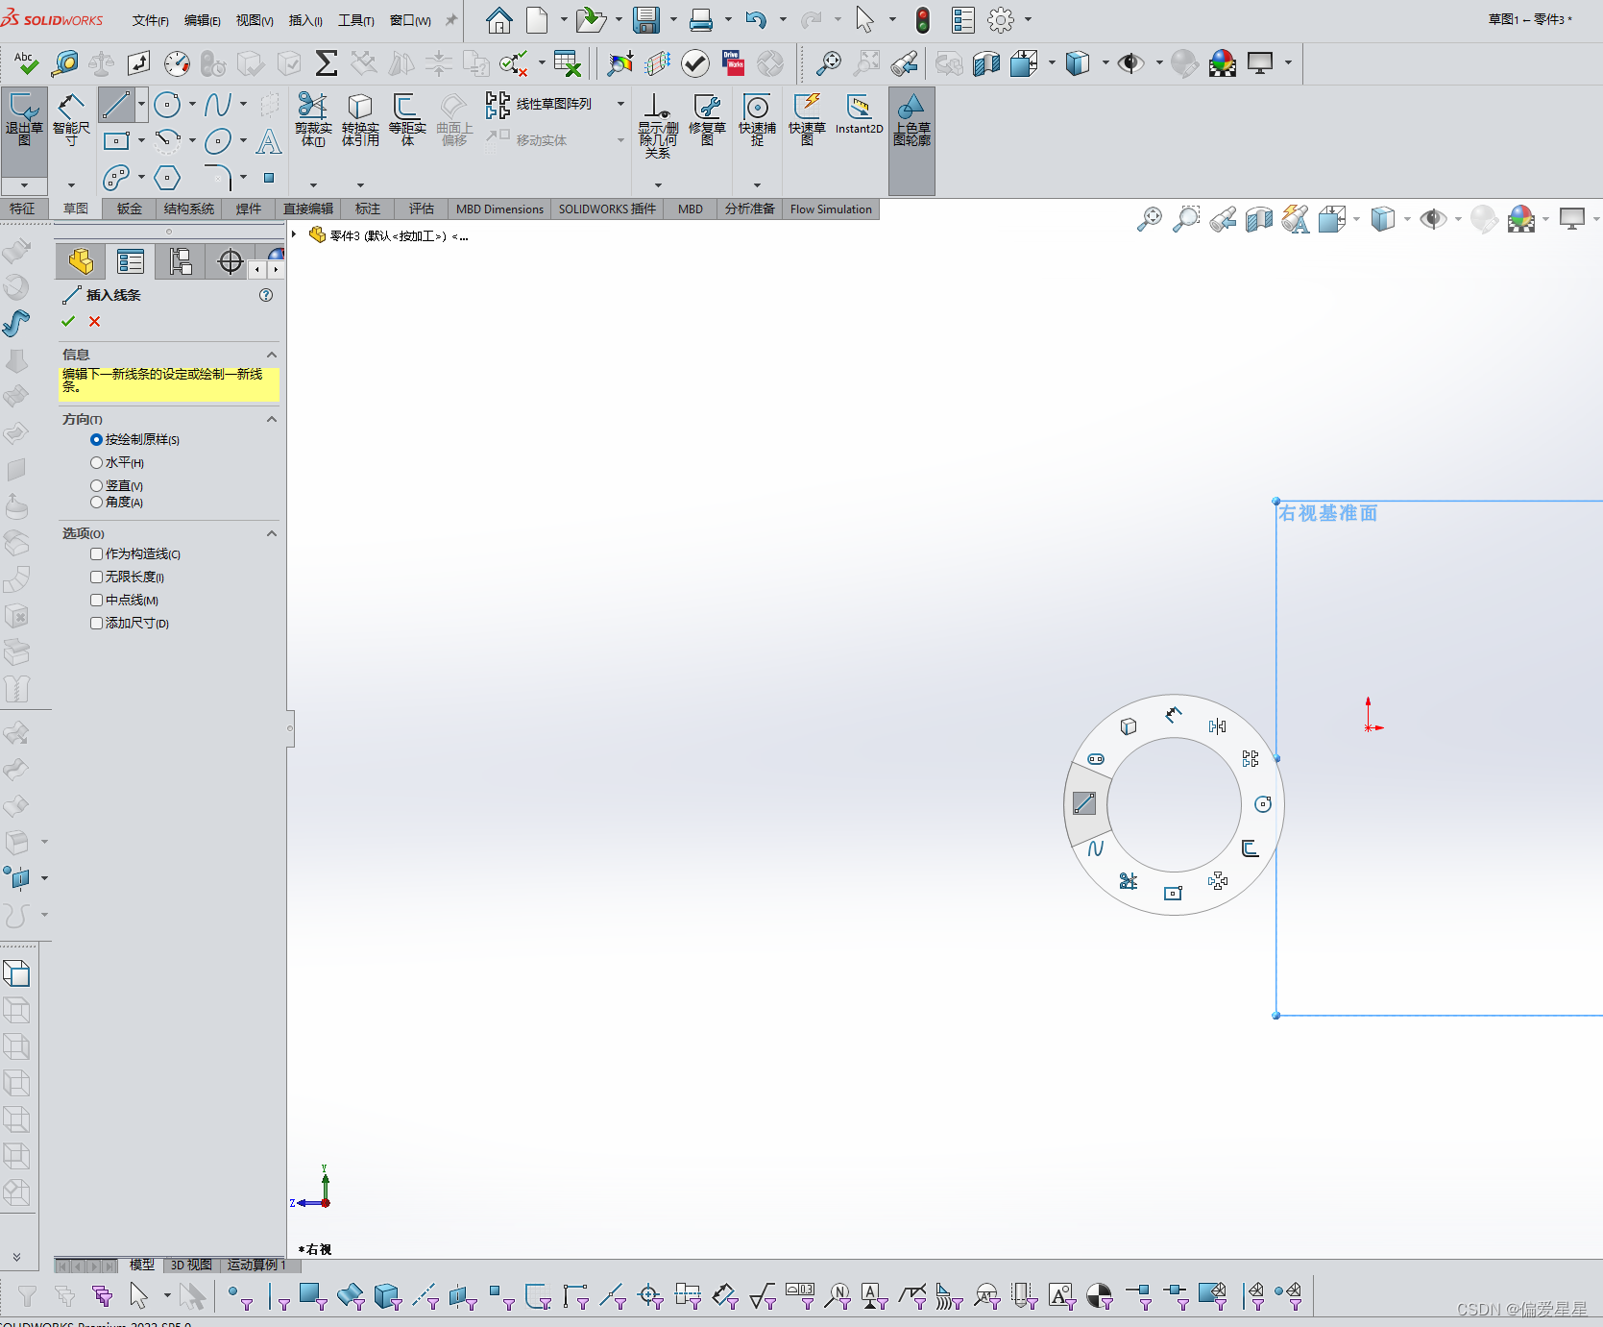Viewport: 1603px width, 1327px height.
Task: Select the 剪裁实体 Trim Entities tool
Action: 312,120
